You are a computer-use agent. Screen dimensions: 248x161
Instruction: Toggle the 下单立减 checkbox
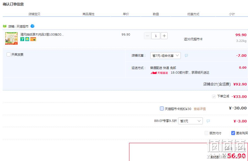coord(214,96)
